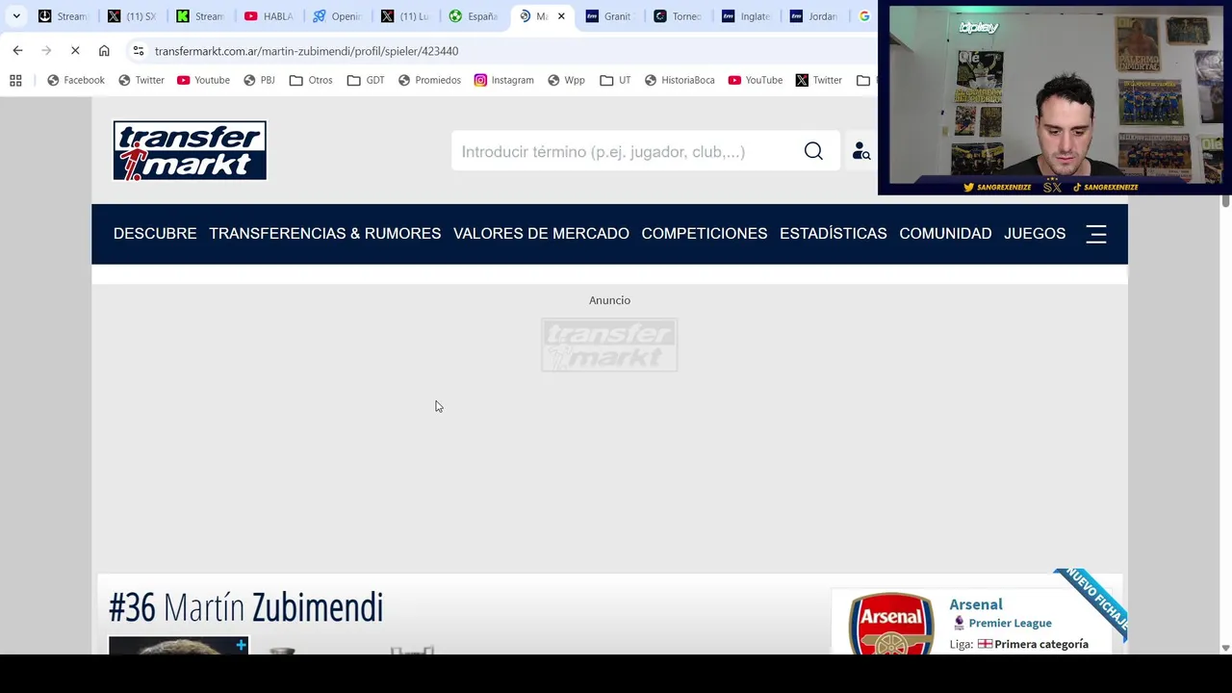1232x693 pixels.
Task: Switch to the Inglate tab
Action: 747,16
